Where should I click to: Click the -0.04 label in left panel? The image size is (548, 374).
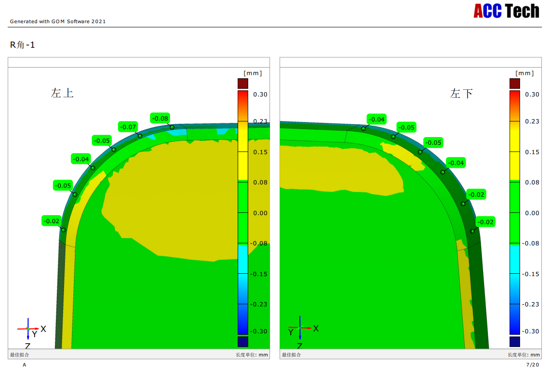[81, 159]
